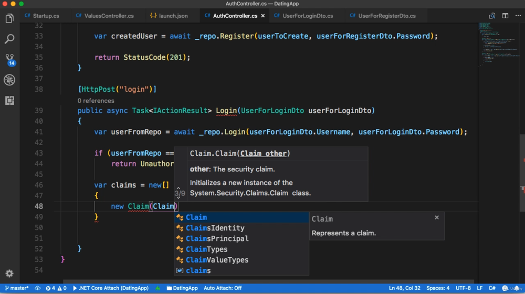Image resolution: width=525 pixels, height=294 pixels.
Task: Open Source Control with 14 changes
Action: [9, 59]
